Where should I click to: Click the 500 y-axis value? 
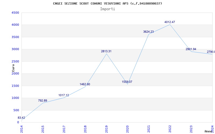(x=16, y=110)
